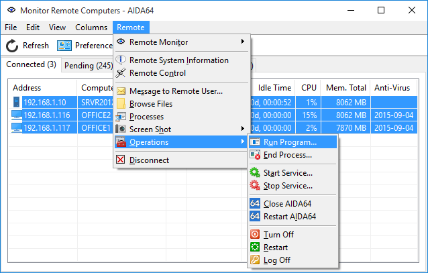The height and width of the screenshot is (273, 428).
Task: Click the green Restart icon
Action: 255,248
